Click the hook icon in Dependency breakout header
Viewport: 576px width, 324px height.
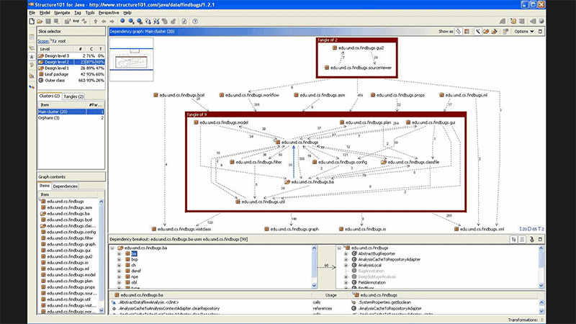pos(531,240)
